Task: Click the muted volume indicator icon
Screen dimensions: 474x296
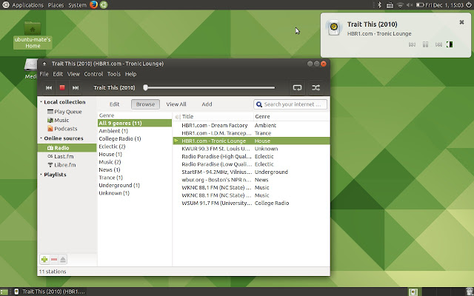Action: pyautogui.click(x=410, y=5)
